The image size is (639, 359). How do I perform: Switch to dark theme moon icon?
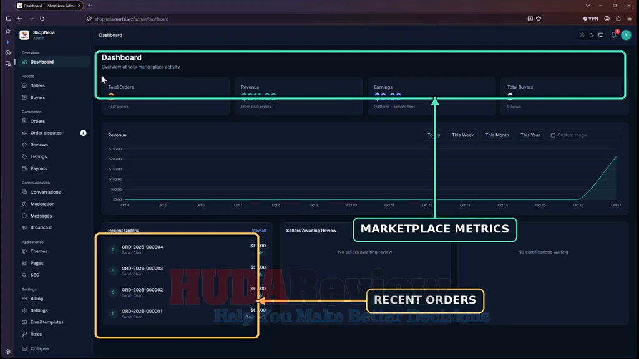coord(592,35)
